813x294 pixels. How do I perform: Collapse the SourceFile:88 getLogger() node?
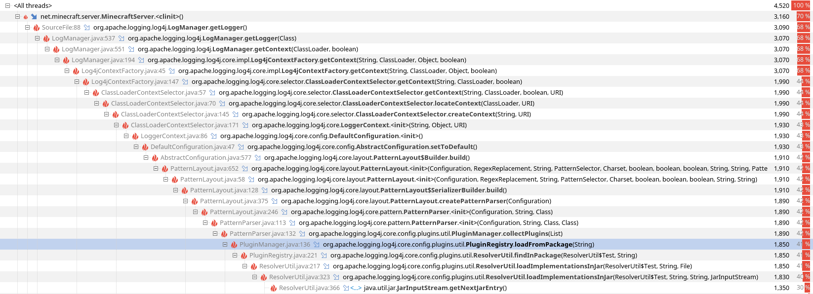[x=27, y=28]
